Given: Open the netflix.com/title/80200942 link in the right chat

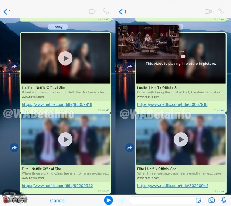Looking at the screenshot, I should click(173, 186).
